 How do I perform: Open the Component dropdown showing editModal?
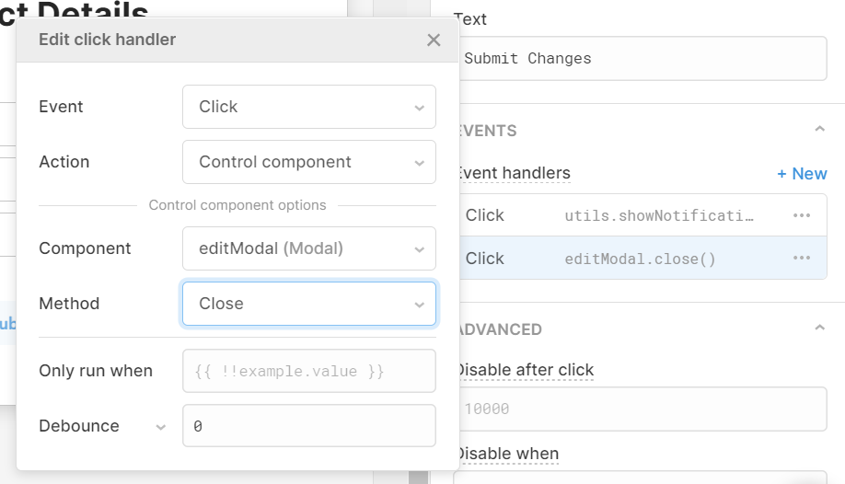tap(308, 248)
